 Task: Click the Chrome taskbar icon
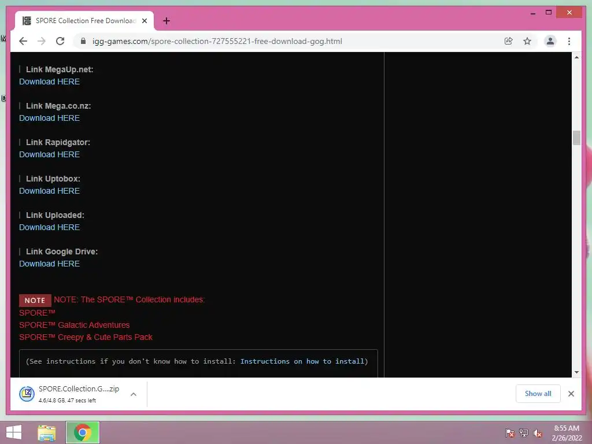pos(83,432)
